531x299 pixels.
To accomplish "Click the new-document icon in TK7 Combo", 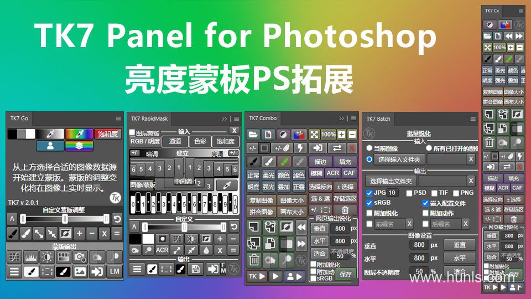I will click(x=268, y=135).
